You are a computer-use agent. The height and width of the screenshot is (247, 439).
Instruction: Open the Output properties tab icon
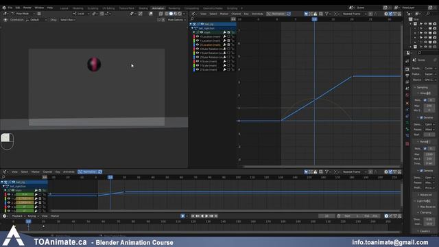407,75
